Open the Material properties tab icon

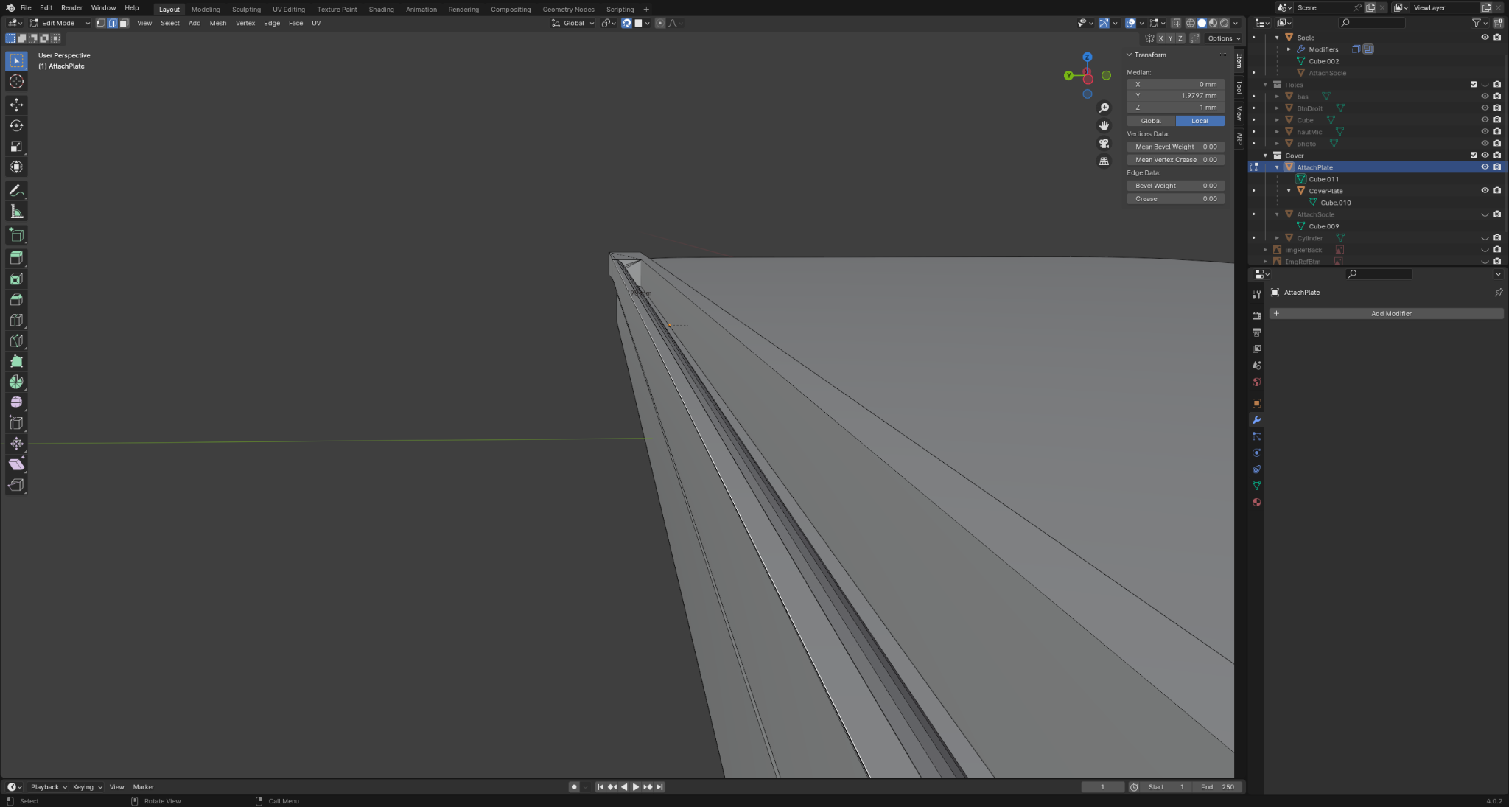click(1256, 503)
